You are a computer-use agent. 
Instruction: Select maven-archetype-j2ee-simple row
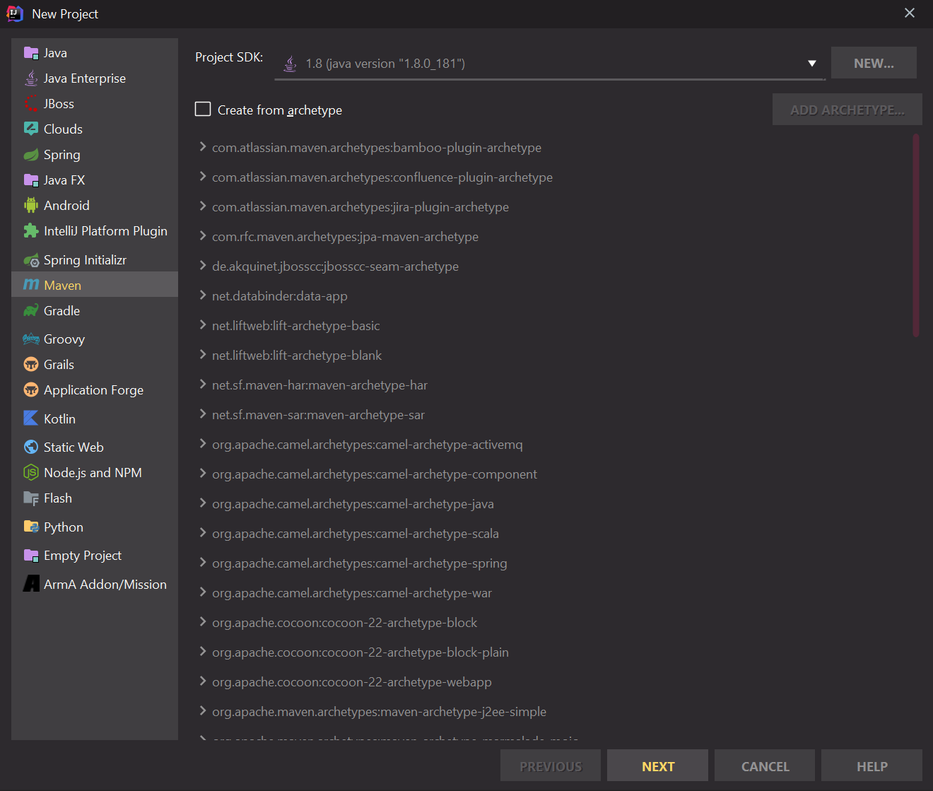551,712
